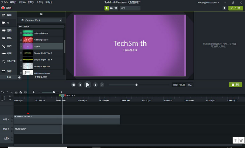Open the 字幕 captions tab
This screenshot has width=245, height=148.
pos(8,71)
